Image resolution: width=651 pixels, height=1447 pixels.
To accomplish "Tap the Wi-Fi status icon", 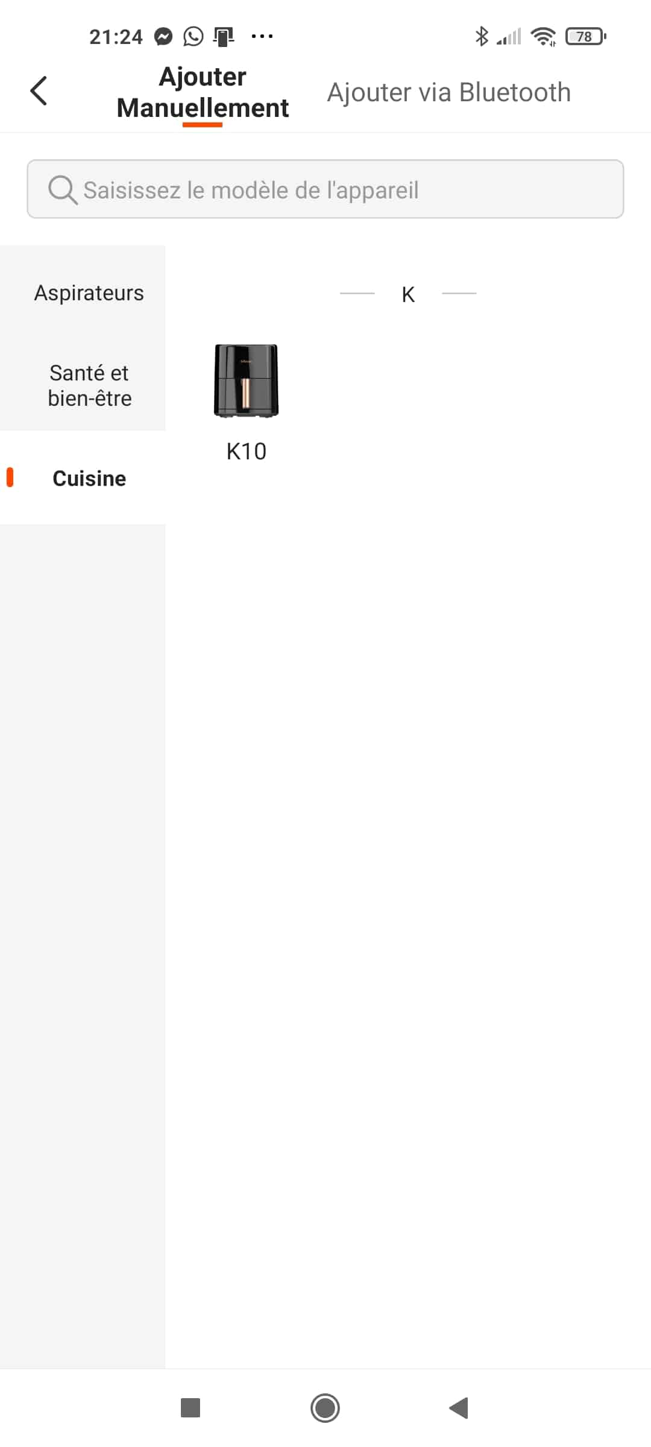I will [544, 37].
